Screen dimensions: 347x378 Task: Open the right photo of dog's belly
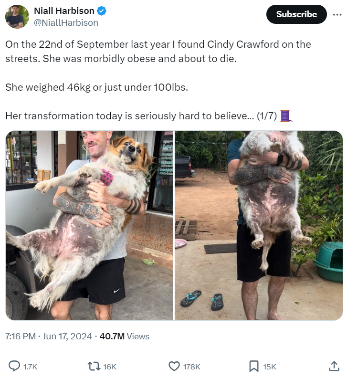coord(259,225)
